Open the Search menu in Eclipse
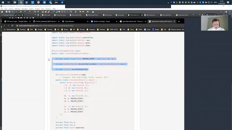 (32, 9)
